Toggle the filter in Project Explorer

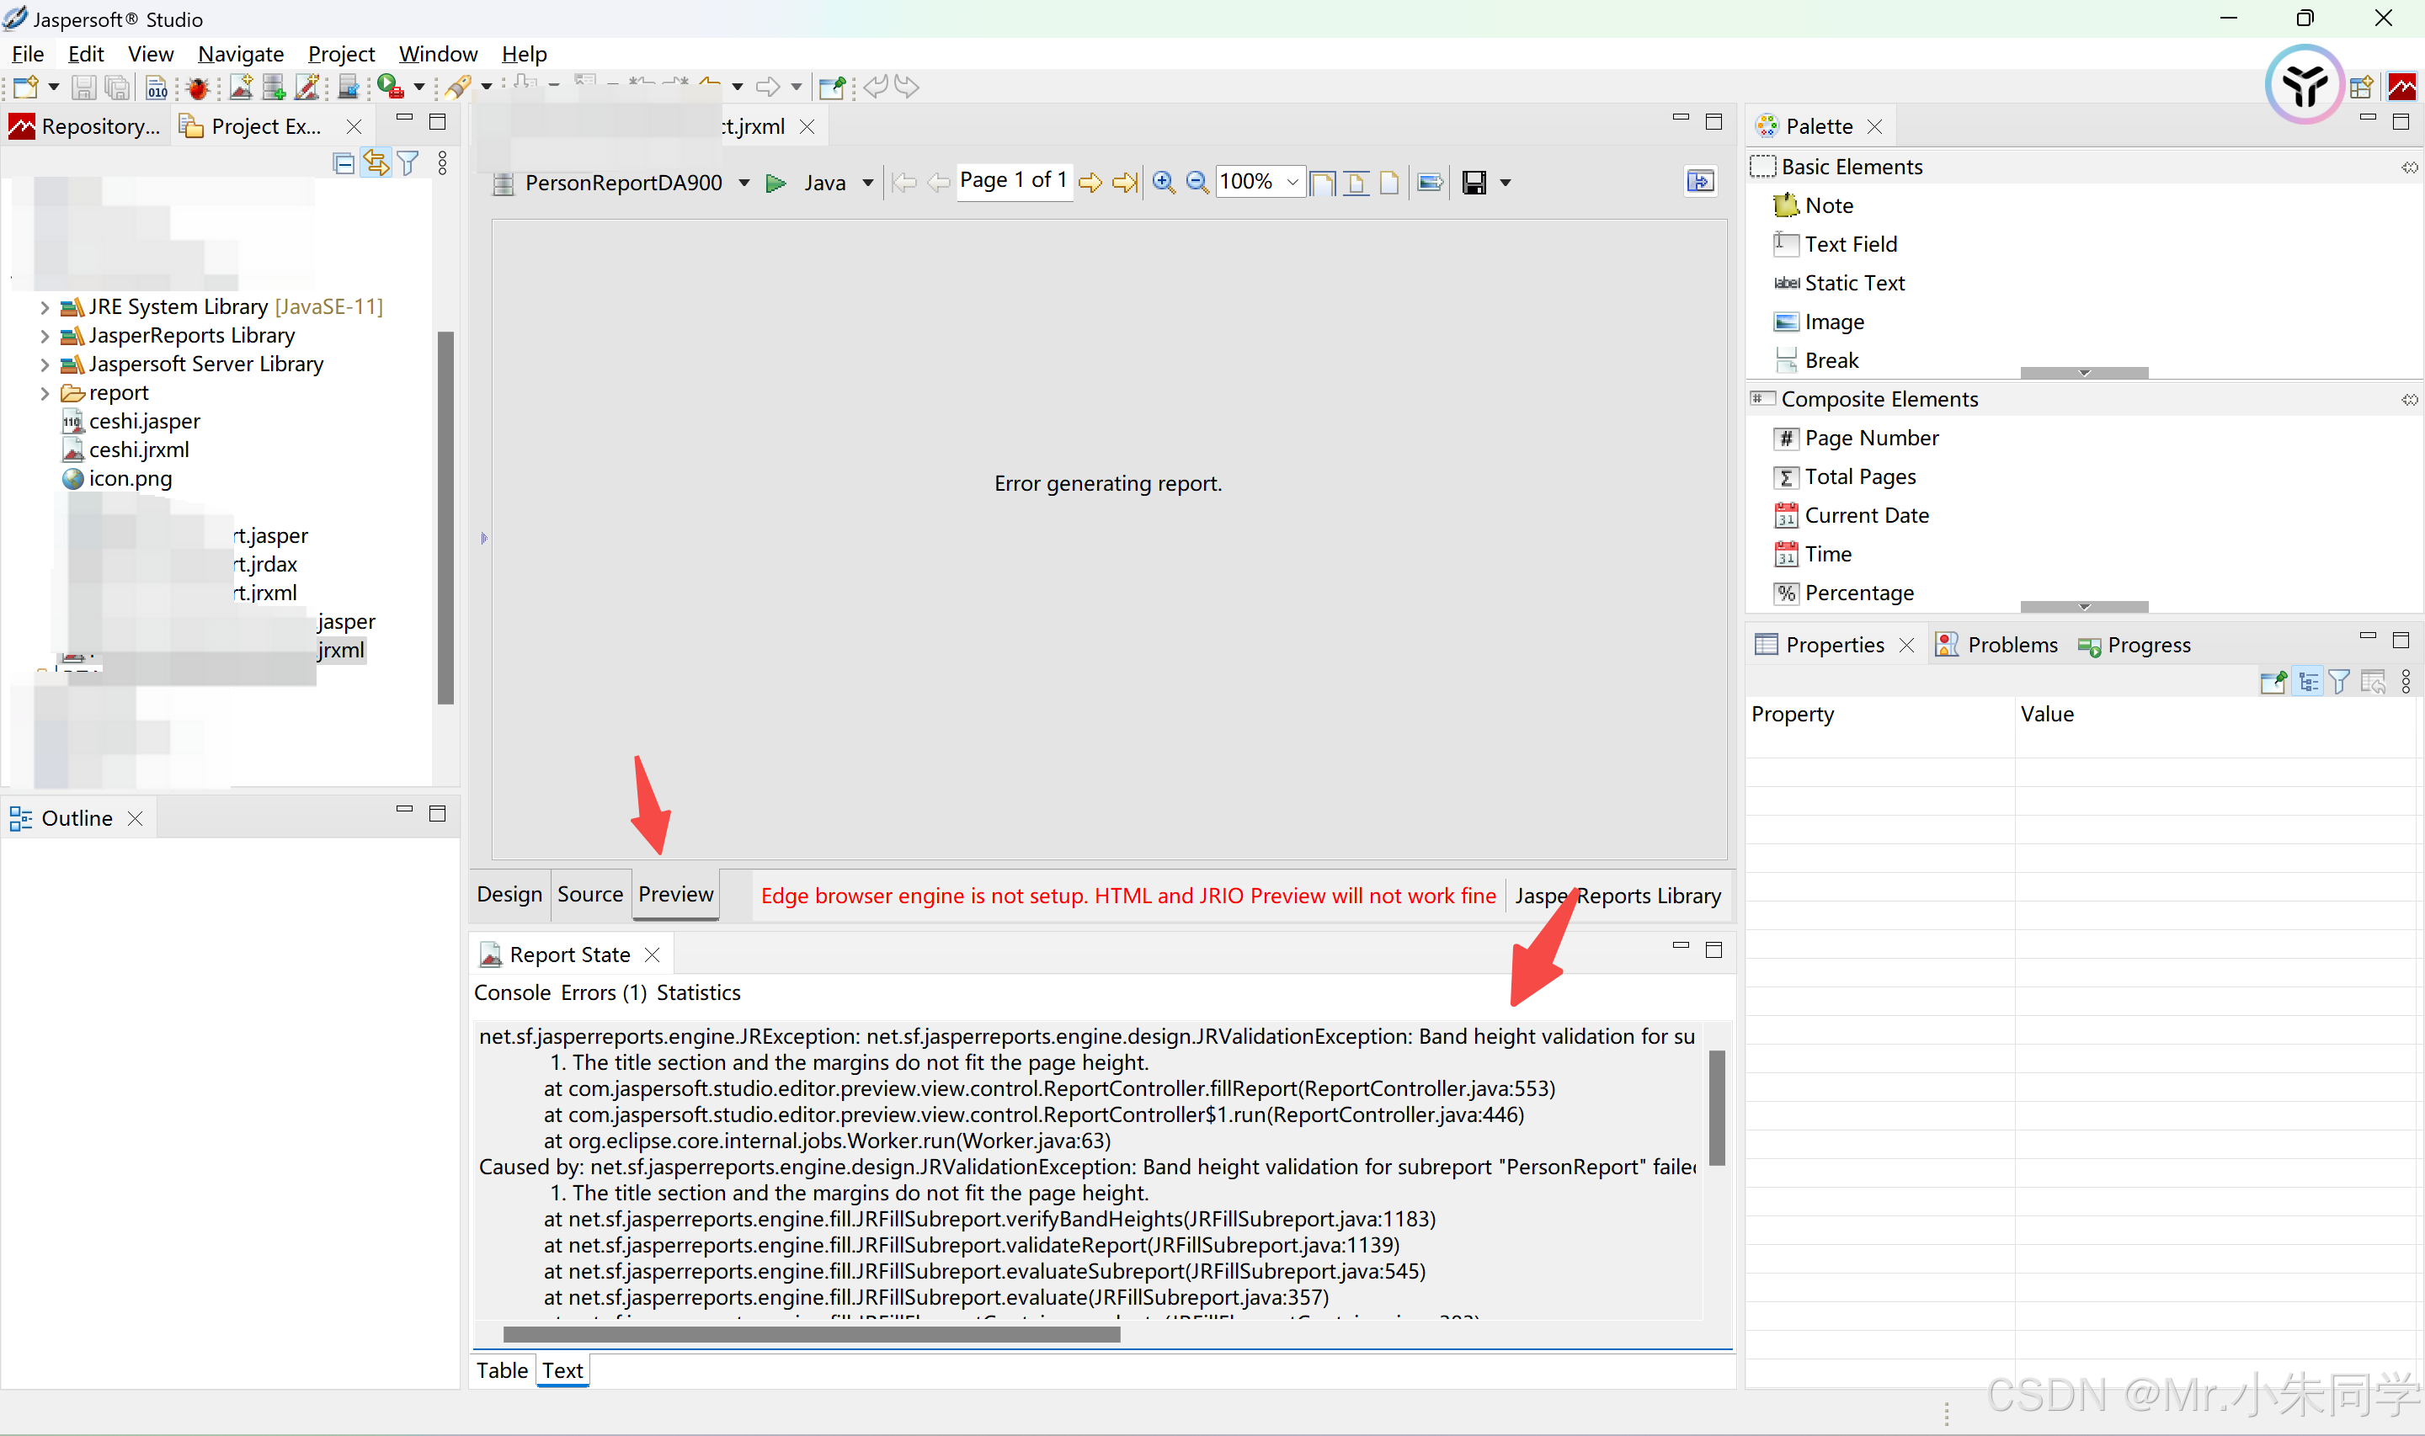(x=408, y=162)
